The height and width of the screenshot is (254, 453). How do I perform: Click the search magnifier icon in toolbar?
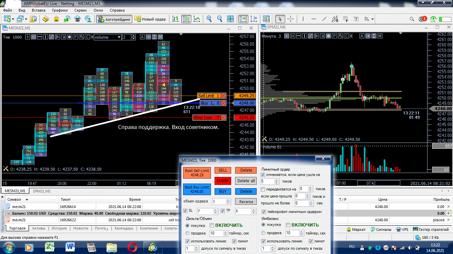tap(412, 19)
